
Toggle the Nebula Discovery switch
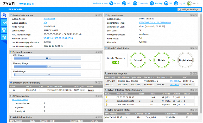tap(115, 62)
